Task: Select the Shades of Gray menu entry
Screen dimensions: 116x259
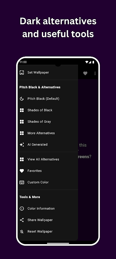Action: point(48,122)
